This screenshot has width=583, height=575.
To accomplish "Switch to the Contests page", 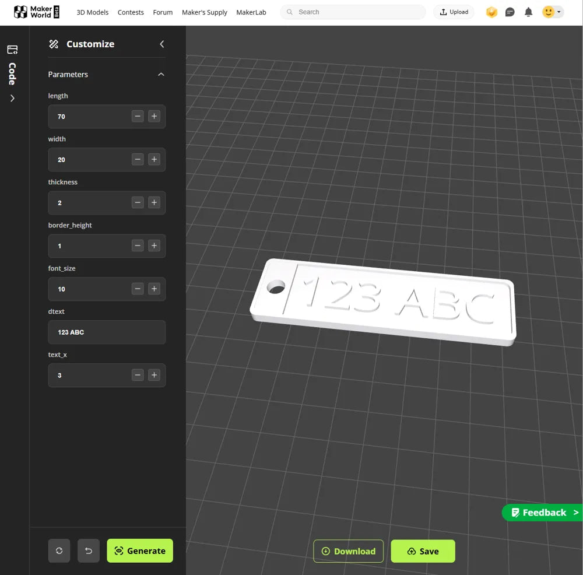I will tap(131, 12).
